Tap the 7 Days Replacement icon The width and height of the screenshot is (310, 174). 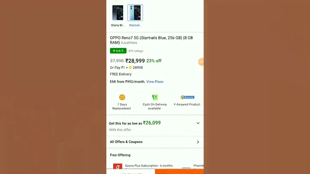point(122,97)
